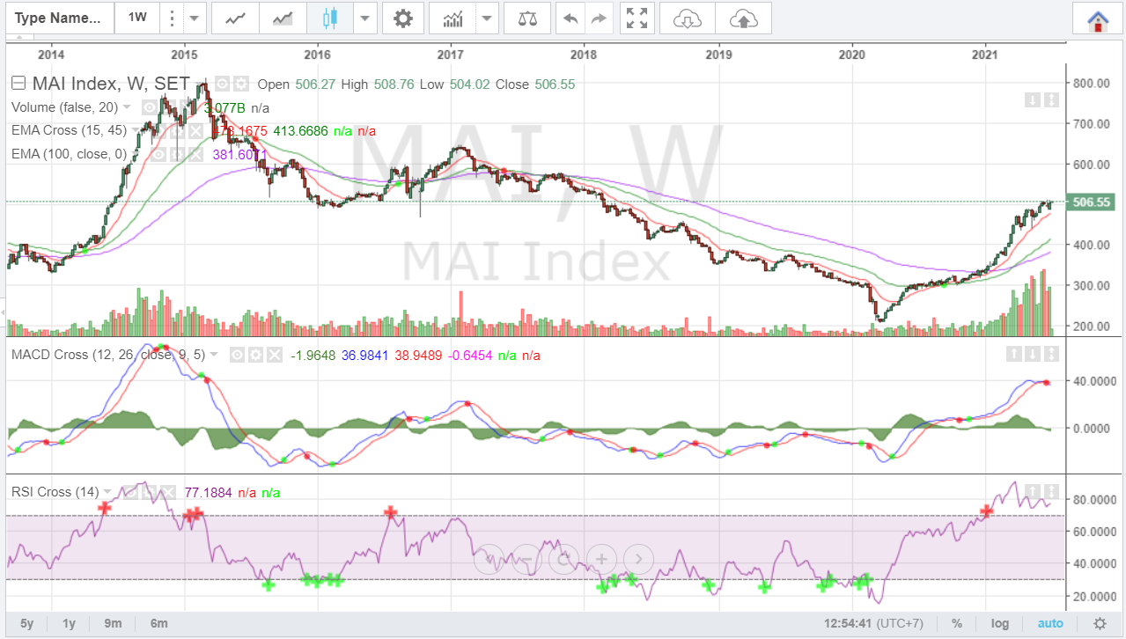The height and width of the screenshot is (639, 1126).
Task: Open the bottom-right chart properties gear
Action: click(x=1100, y=623)
